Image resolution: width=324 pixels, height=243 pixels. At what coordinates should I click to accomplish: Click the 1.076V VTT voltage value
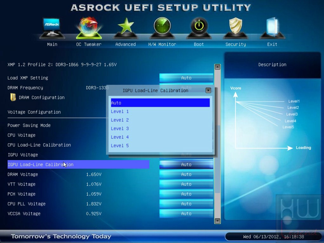click(x=94, y=184)
